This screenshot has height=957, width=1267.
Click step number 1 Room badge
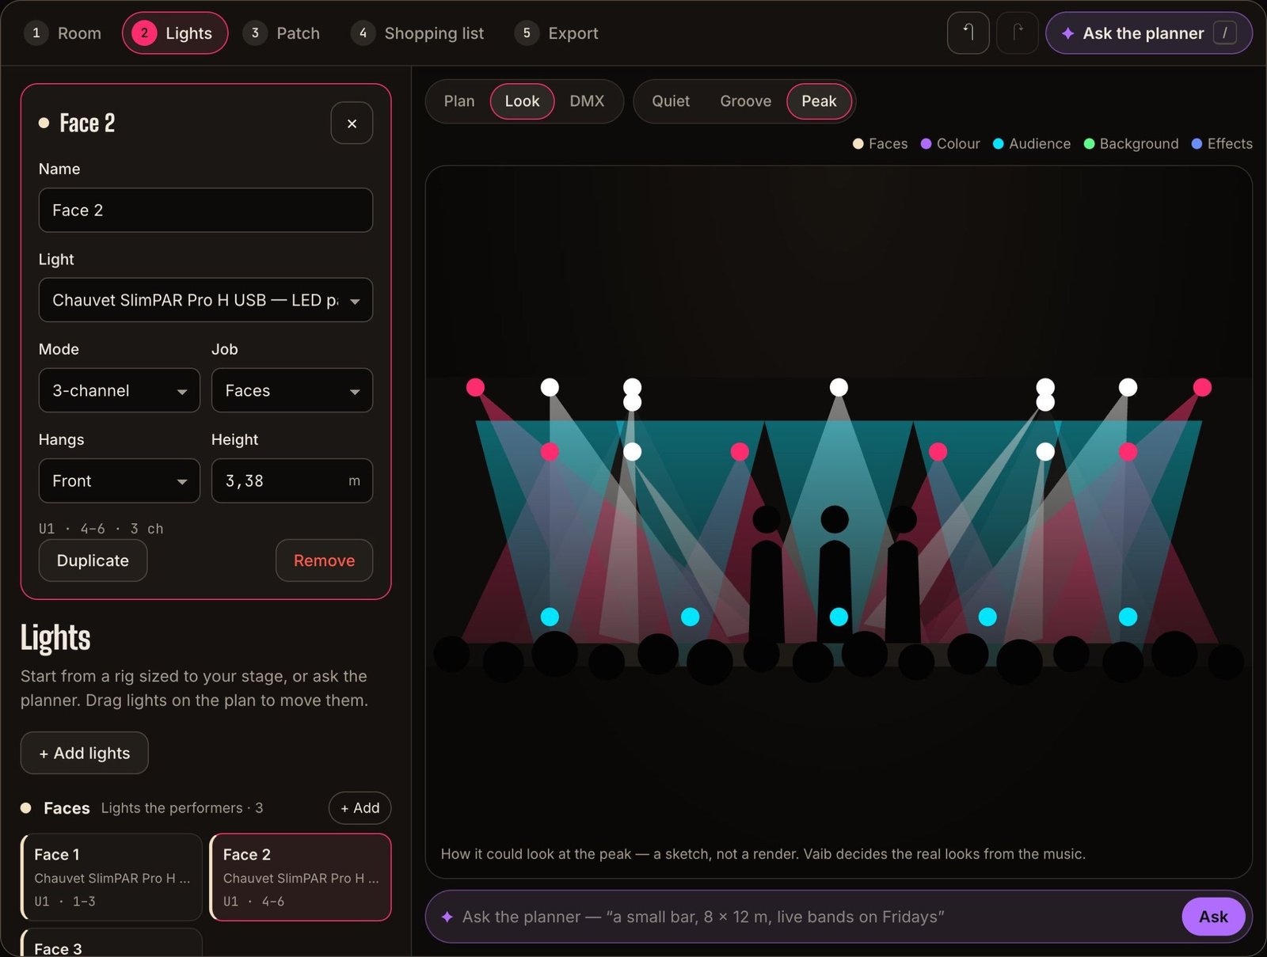36,33
